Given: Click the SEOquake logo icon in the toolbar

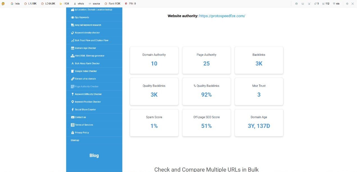Looking at the screenshot, I should [x=3, y=4].
